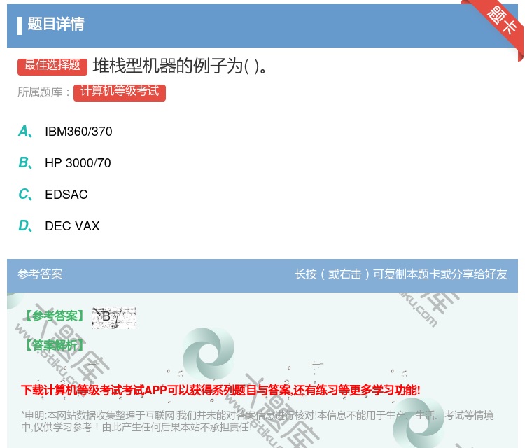Click the 参考答案 section heading

pyautogui.click(x=40, y=274)
